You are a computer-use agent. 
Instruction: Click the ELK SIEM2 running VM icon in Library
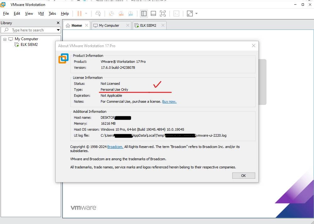(17, 45)
